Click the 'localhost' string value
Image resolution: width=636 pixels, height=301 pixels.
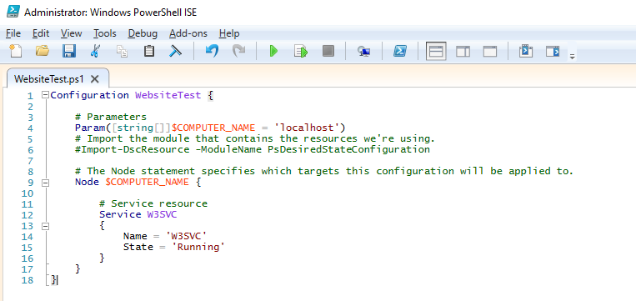(306, 128)
